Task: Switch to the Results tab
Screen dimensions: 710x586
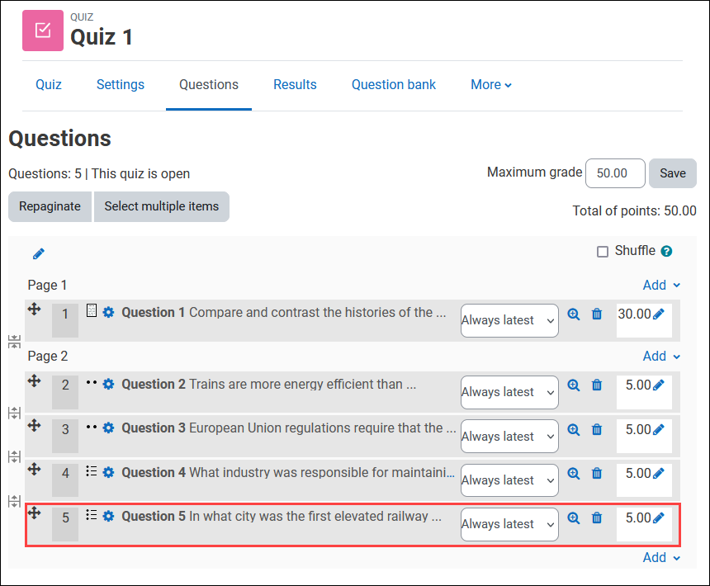Action: click(x=295, y=84)
